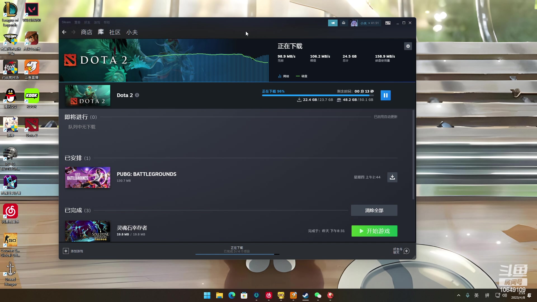Click the 清除全部 button
Image resolution: width=537 pixels, height=302 pixels.
click(x=374, y=210)
